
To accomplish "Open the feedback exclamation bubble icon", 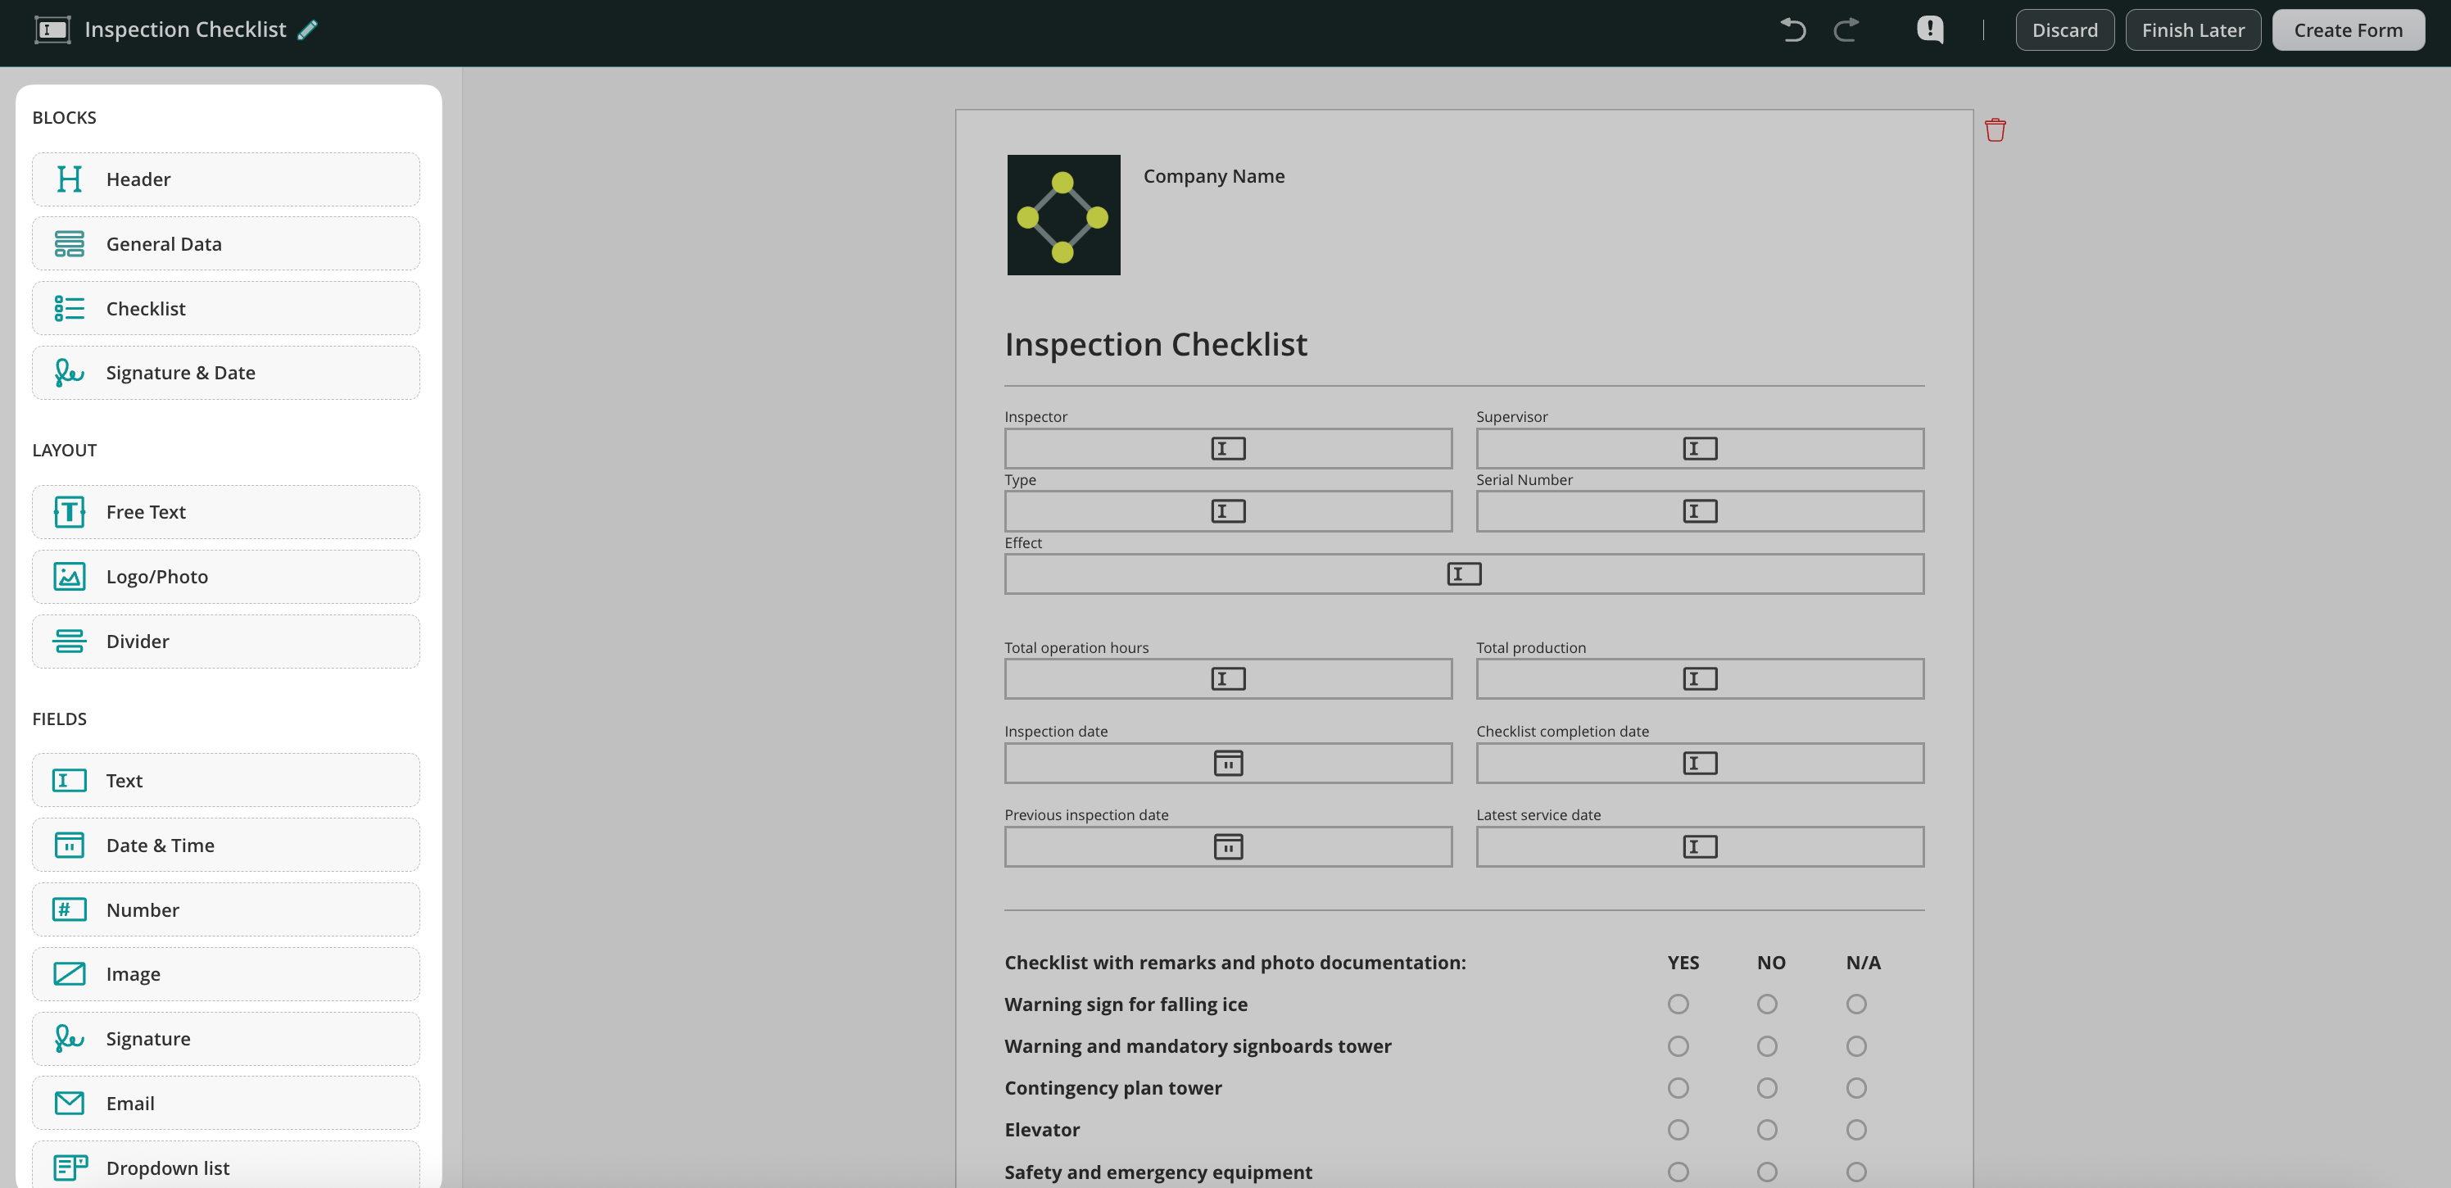I will (1930, 29).
